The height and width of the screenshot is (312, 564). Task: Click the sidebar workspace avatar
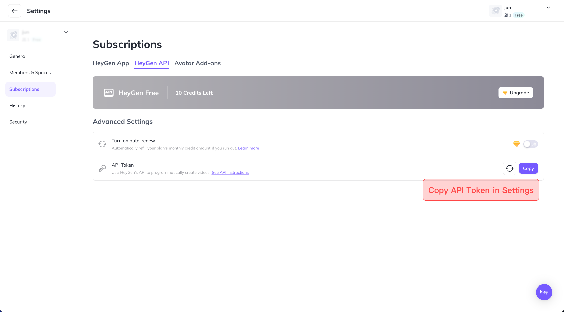[13, 35]
